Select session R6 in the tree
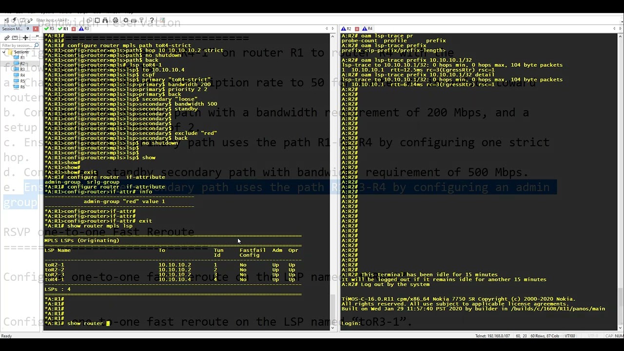The height and width of the screenshot is (351, 624). (x=22, y=87)
